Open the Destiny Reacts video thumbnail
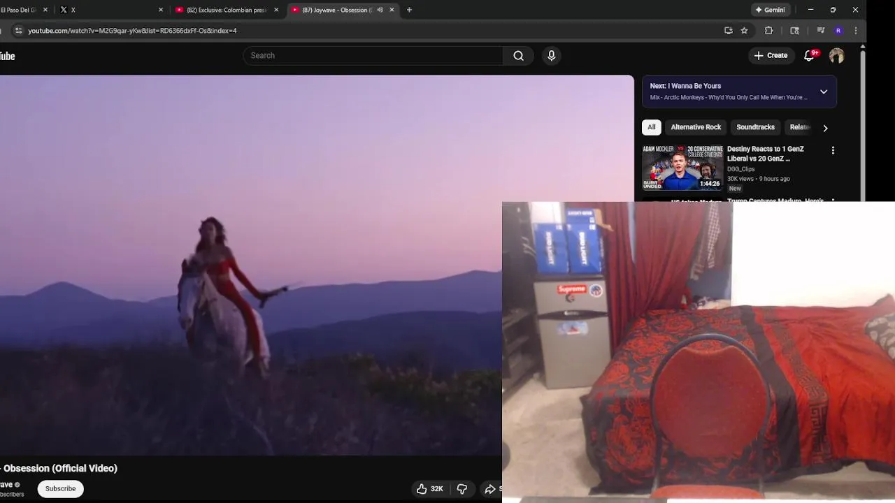The image size is (895, 503). (x=682, y=168)
